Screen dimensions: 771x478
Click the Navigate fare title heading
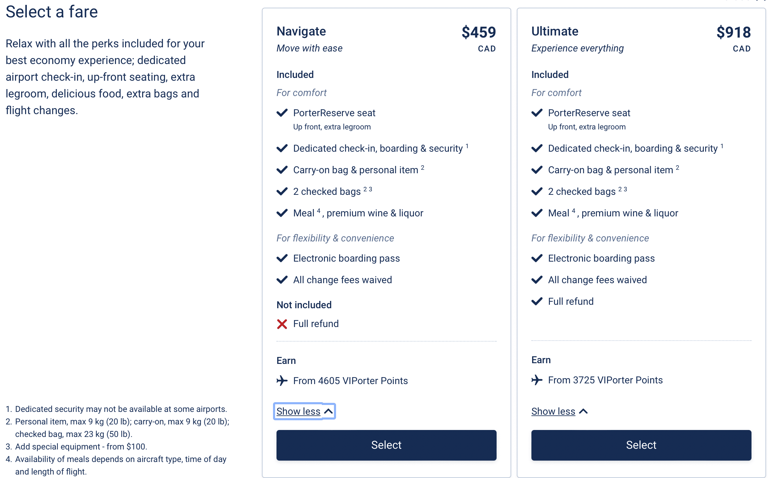[x=301, y=31]
